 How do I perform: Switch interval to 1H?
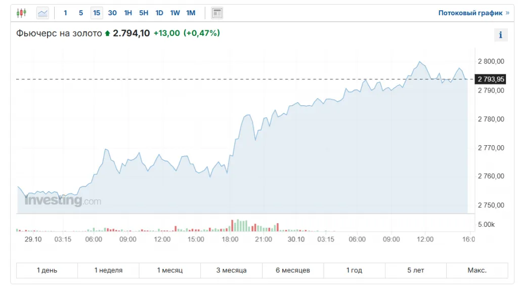128,13
